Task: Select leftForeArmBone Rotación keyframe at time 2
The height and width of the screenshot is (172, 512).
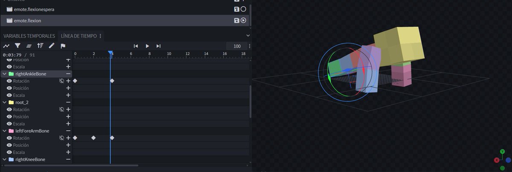Action: pos(93,138)
